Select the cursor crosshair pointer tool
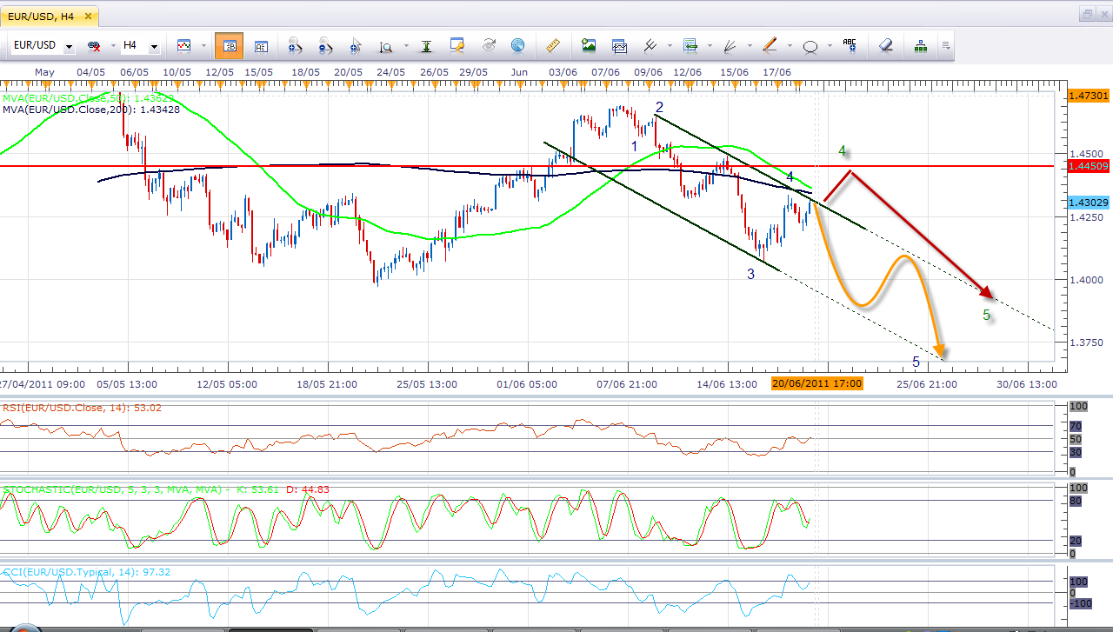The height and width of the screenshot is (632, 1113). (356, 45)
